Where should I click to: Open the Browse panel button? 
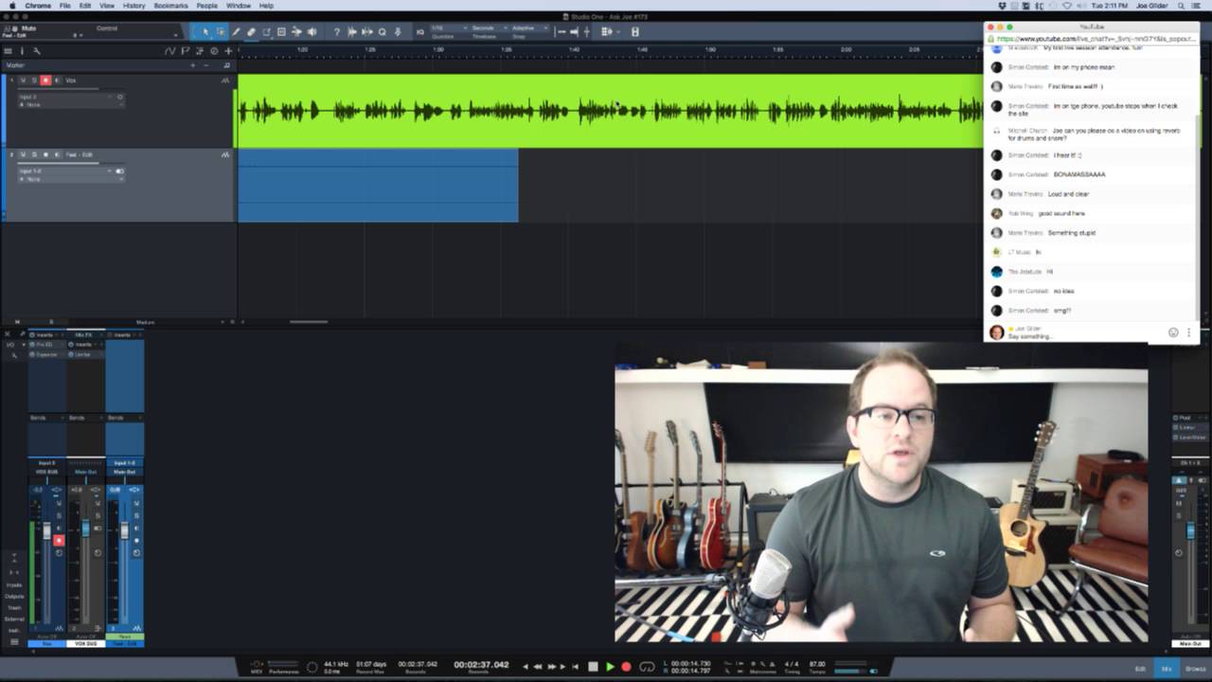1195,669
